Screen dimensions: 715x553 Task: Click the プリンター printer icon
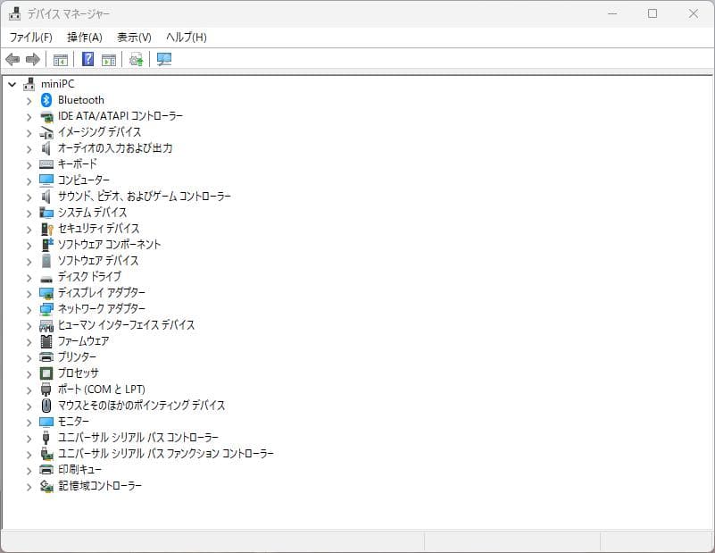[46, 357]
